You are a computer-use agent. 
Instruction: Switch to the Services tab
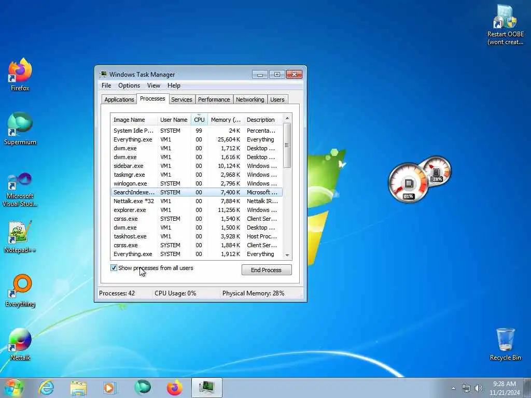click(x=181, y=99)
